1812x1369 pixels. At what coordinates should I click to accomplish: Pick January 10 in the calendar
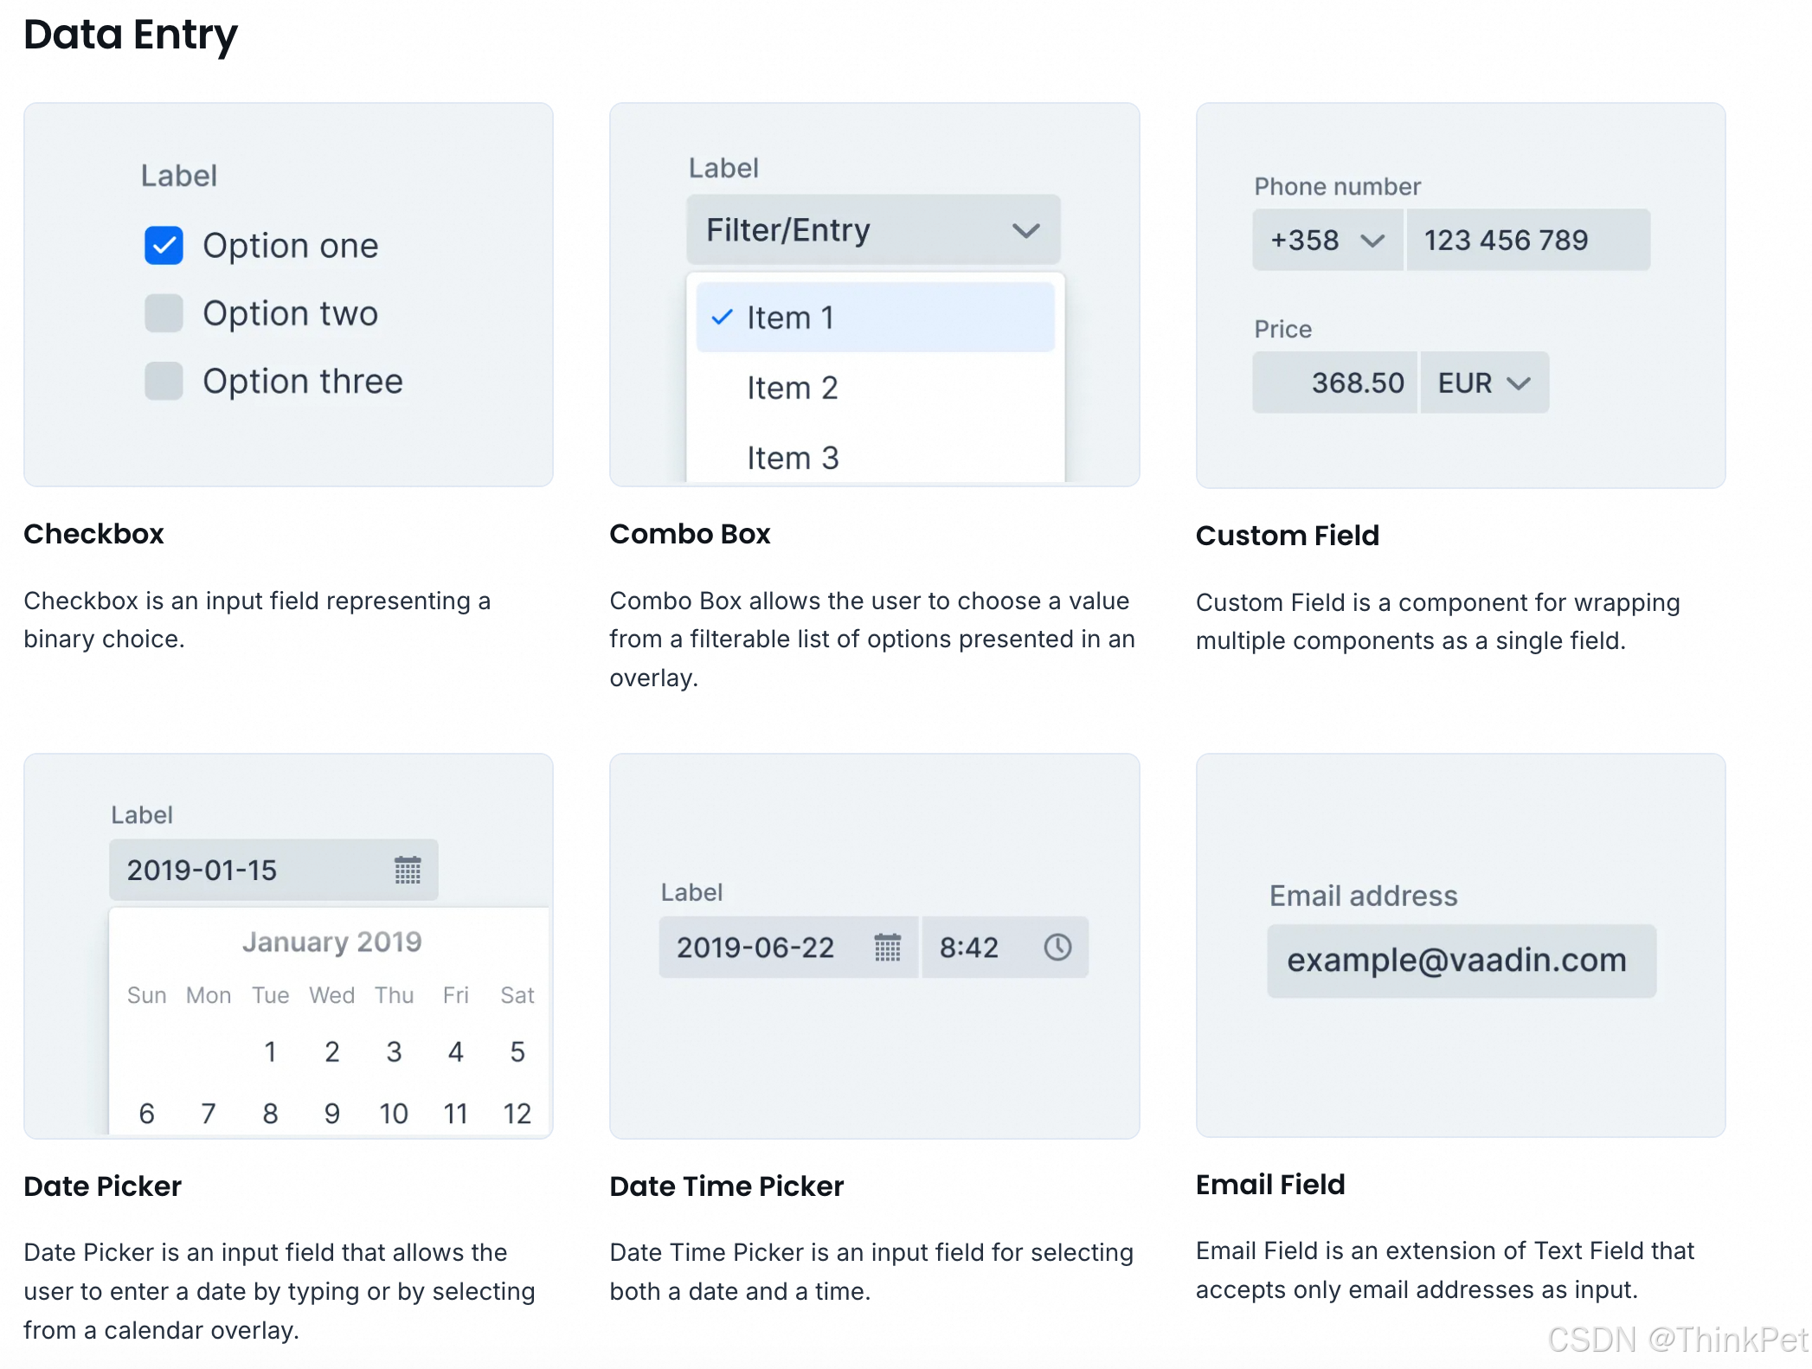click(393, 1113)
